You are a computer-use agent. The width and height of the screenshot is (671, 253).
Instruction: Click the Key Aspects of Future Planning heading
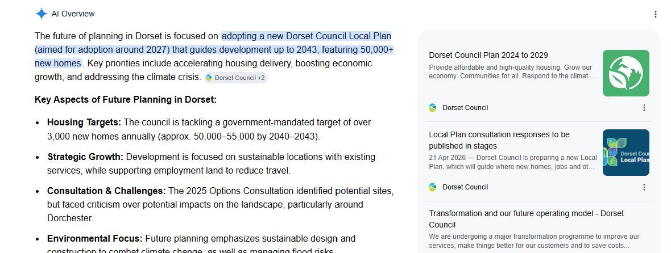pyautogui.click(x=126, y=100)
